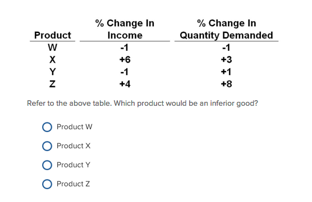Click the +6 income change value
The image size is (312, 202).
tap(125, 59)
